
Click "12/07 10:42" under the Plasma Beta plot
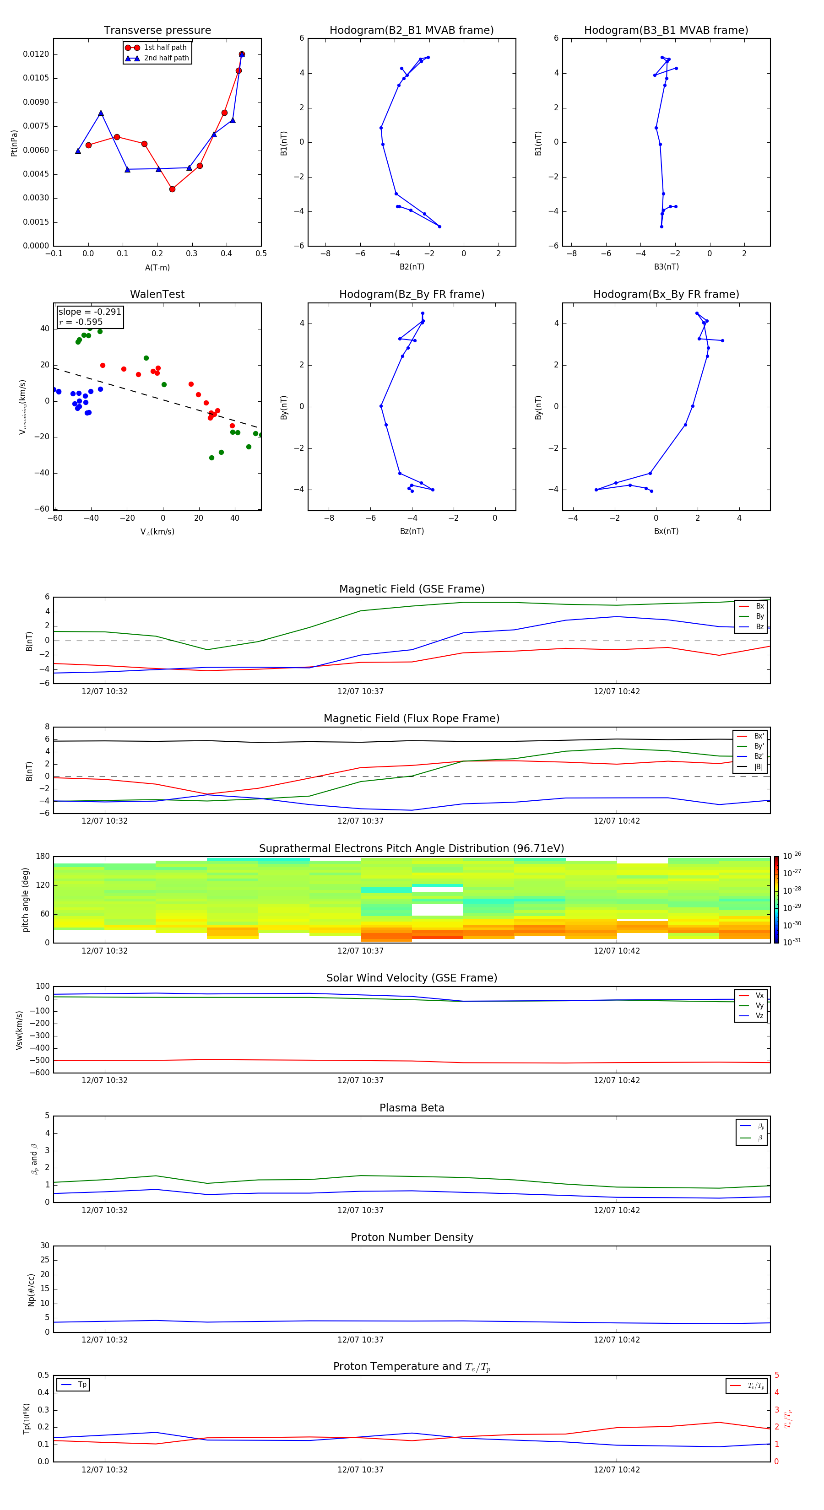616,1210
